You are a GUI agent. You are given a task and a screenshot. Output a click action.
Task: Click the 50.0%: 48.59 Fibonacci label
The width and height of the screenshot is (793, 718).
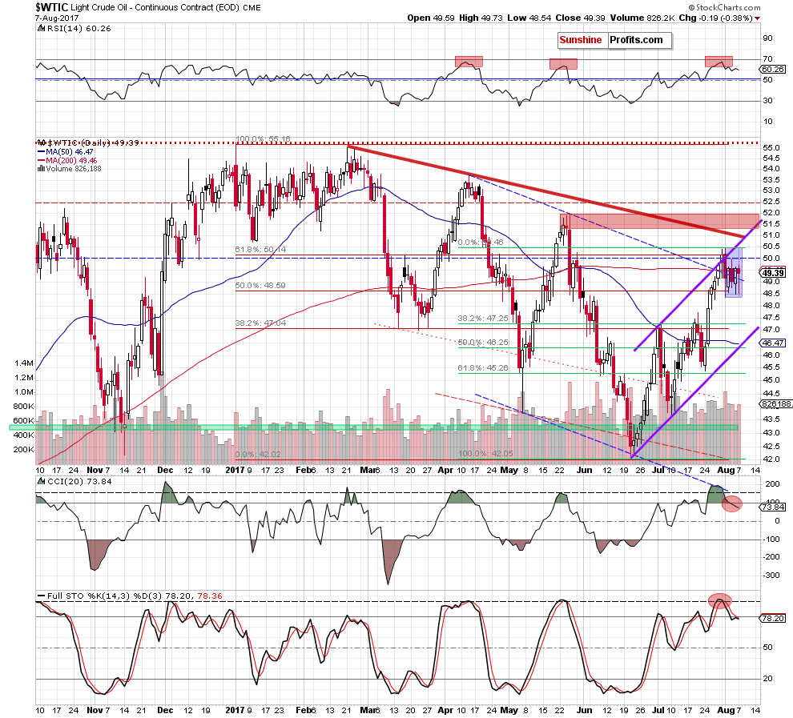(x=260, y=286)
